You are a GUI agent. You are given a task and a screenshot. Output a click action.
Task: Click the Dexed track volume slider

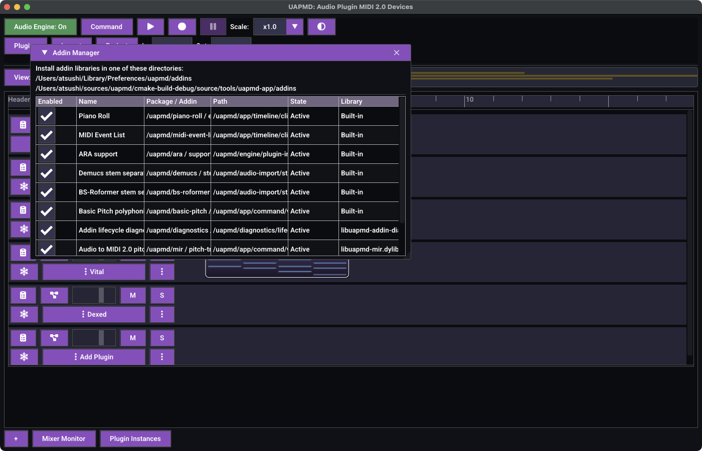tap(94, 295)
